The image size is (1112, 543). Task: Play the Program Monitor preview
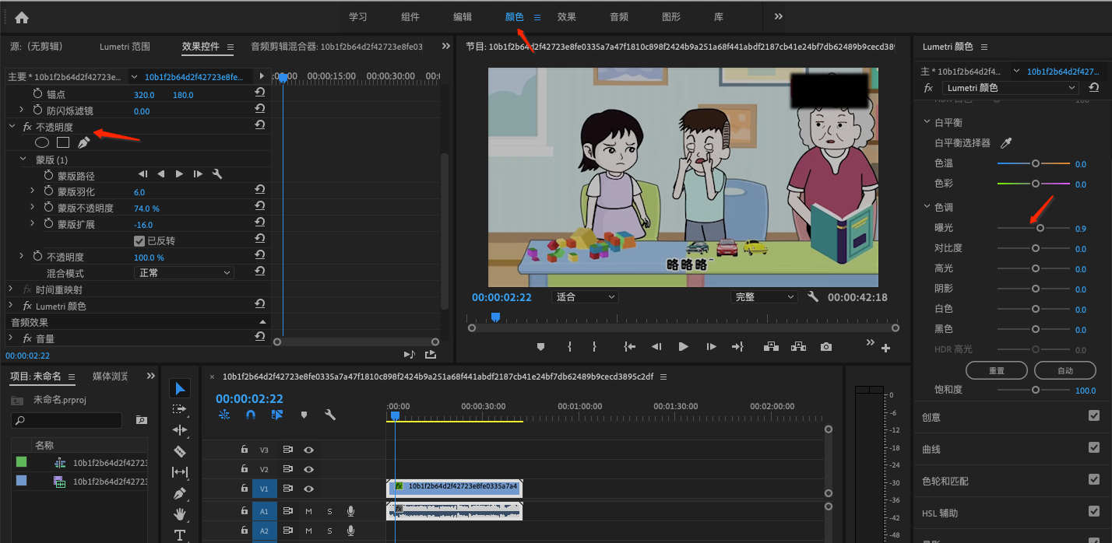pos(684,347)
